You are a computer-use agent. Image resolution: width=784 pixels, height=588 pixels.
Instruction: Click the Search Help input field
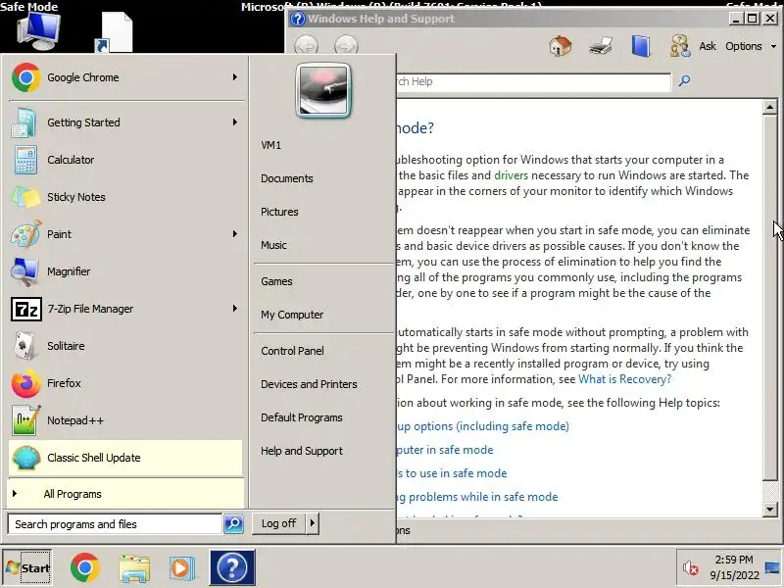pyautogui.click(x=533, y=82)
